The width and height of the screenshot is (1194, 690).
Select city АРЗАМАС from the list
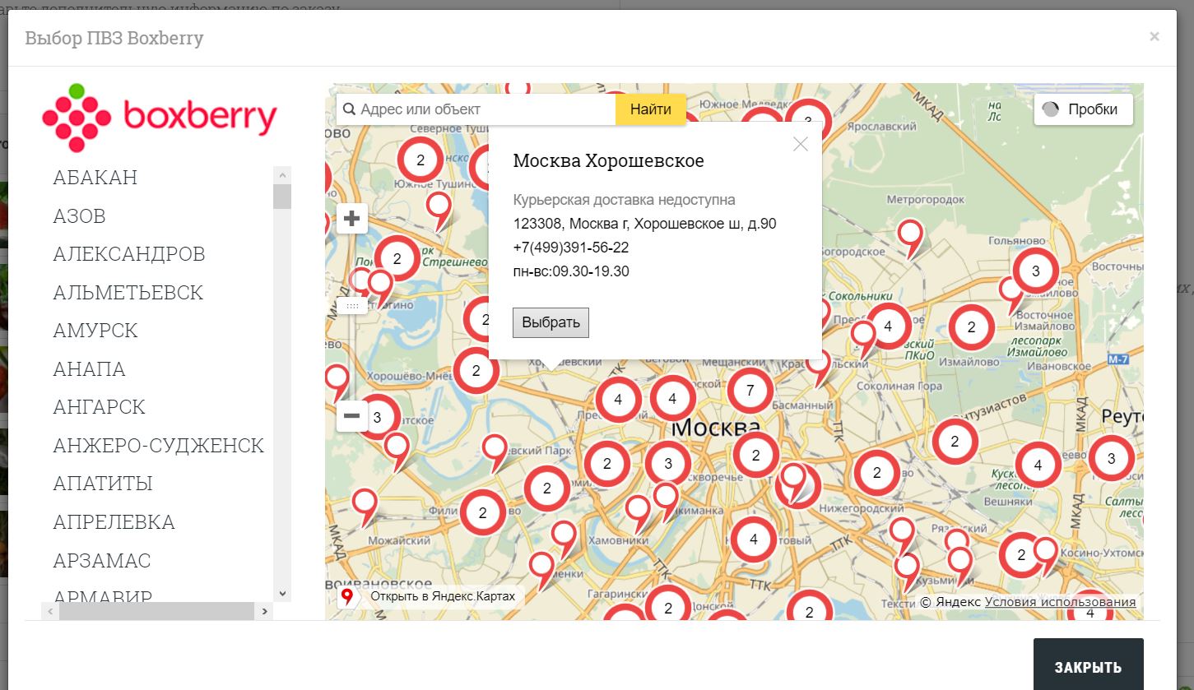[102, 561]
